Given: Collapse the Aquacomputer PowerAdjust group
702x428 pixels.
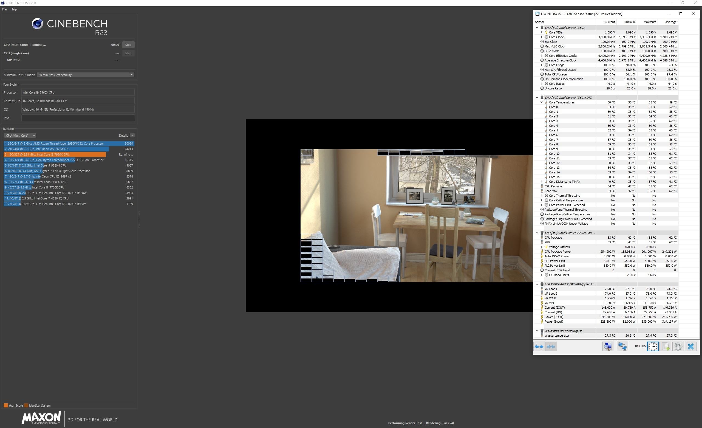Looking at the screenshot, I should pyautogui.click(x=537, y=331).
